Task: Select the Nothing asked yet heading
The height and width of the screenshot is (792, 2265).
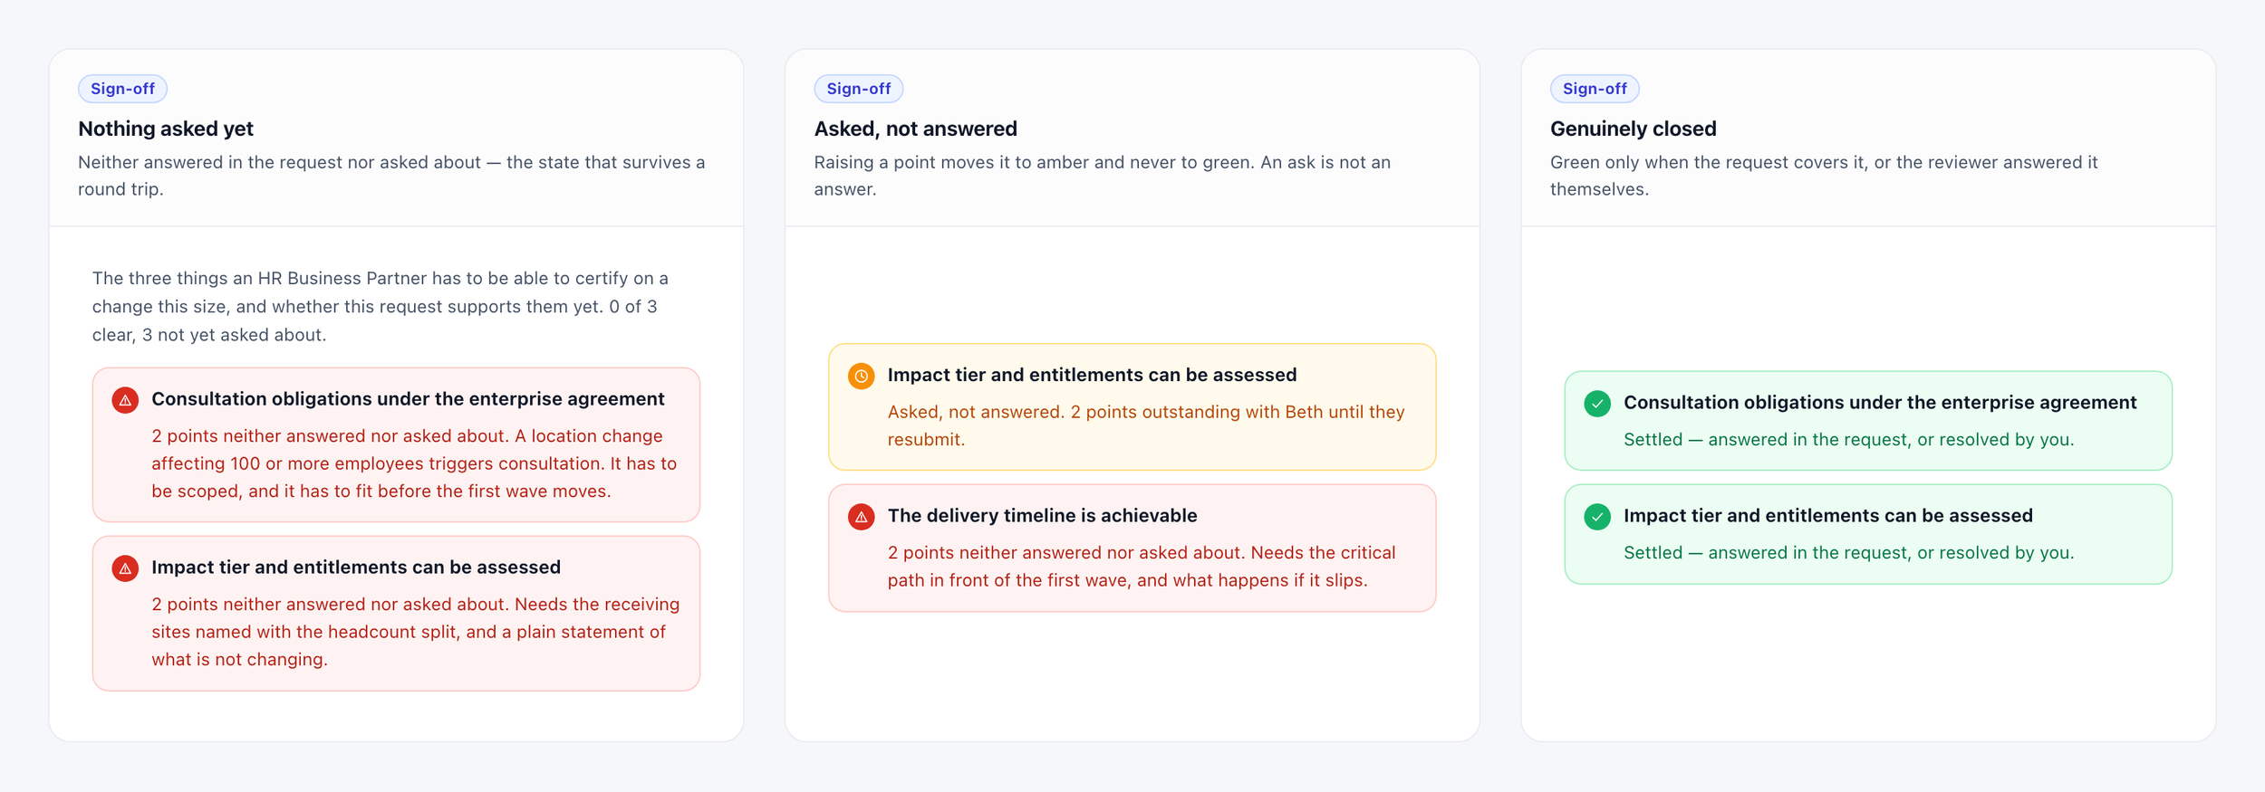Action: (x=166, y=129)
